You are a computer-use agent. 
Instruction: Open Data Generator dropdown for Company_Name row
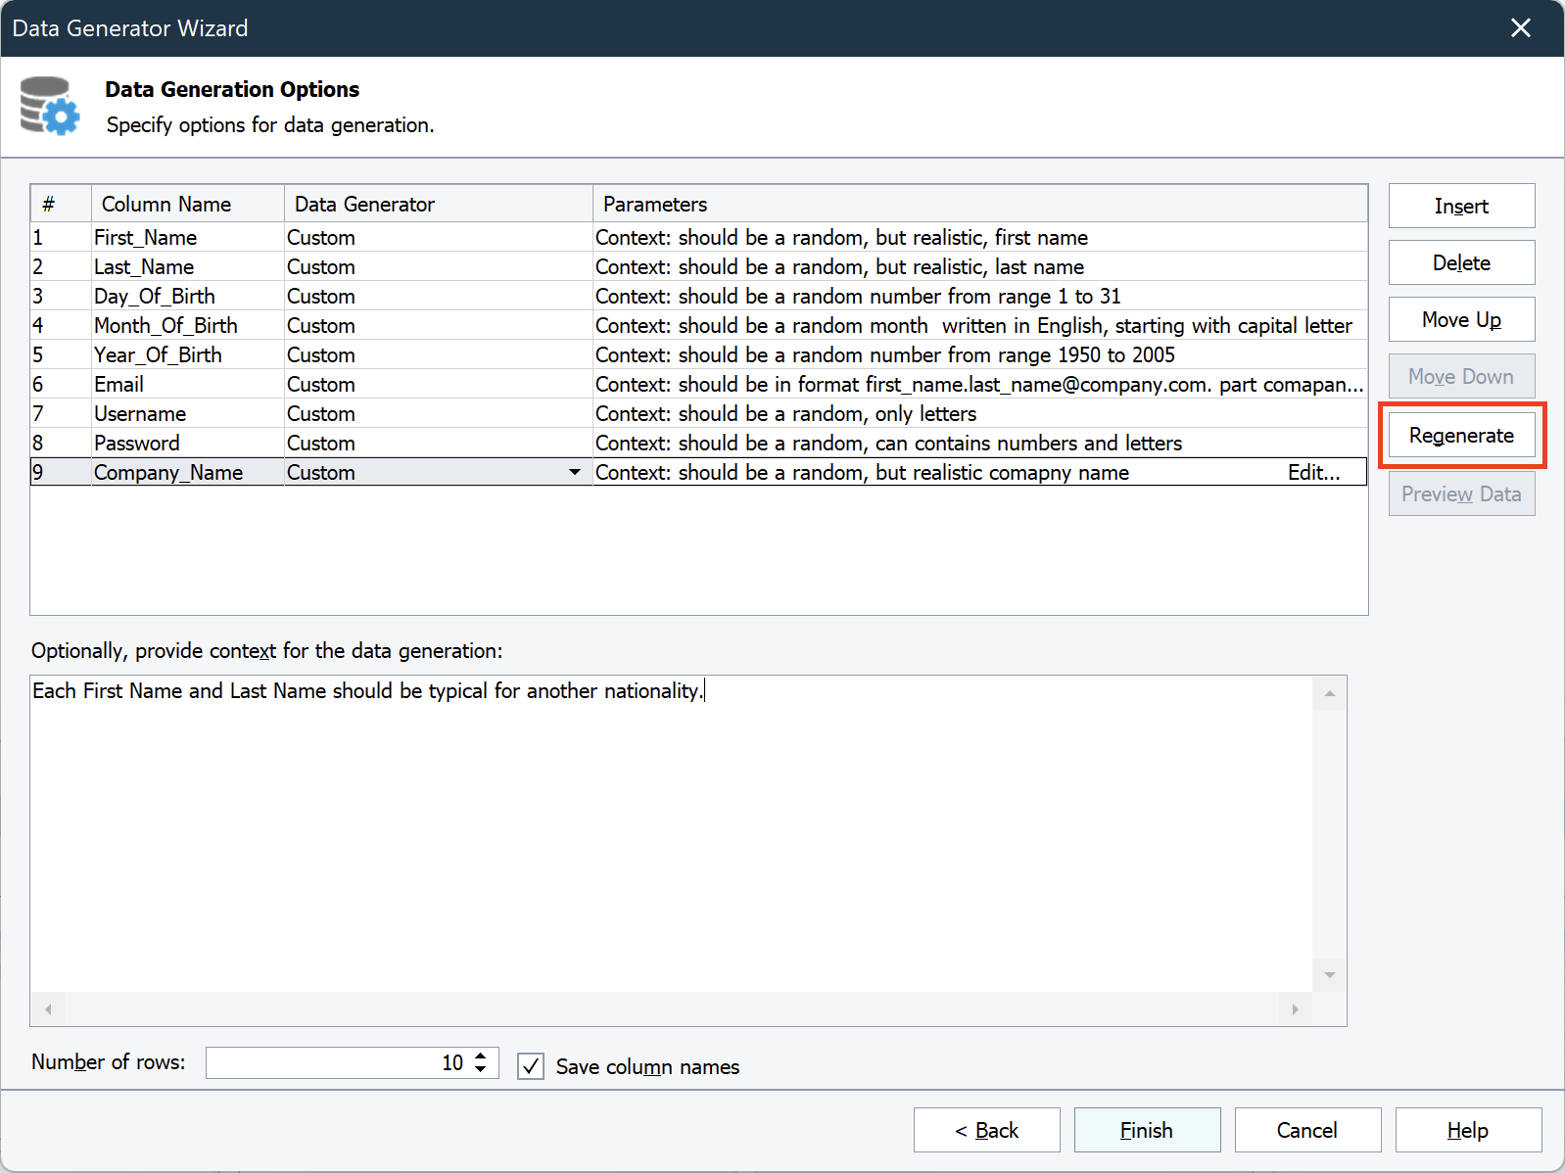(x=574, y=472)
